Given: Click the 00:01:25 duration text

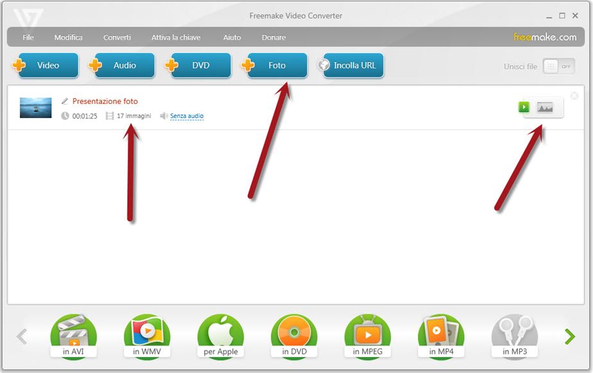Looking at the screenshot, I should [85, 116].
